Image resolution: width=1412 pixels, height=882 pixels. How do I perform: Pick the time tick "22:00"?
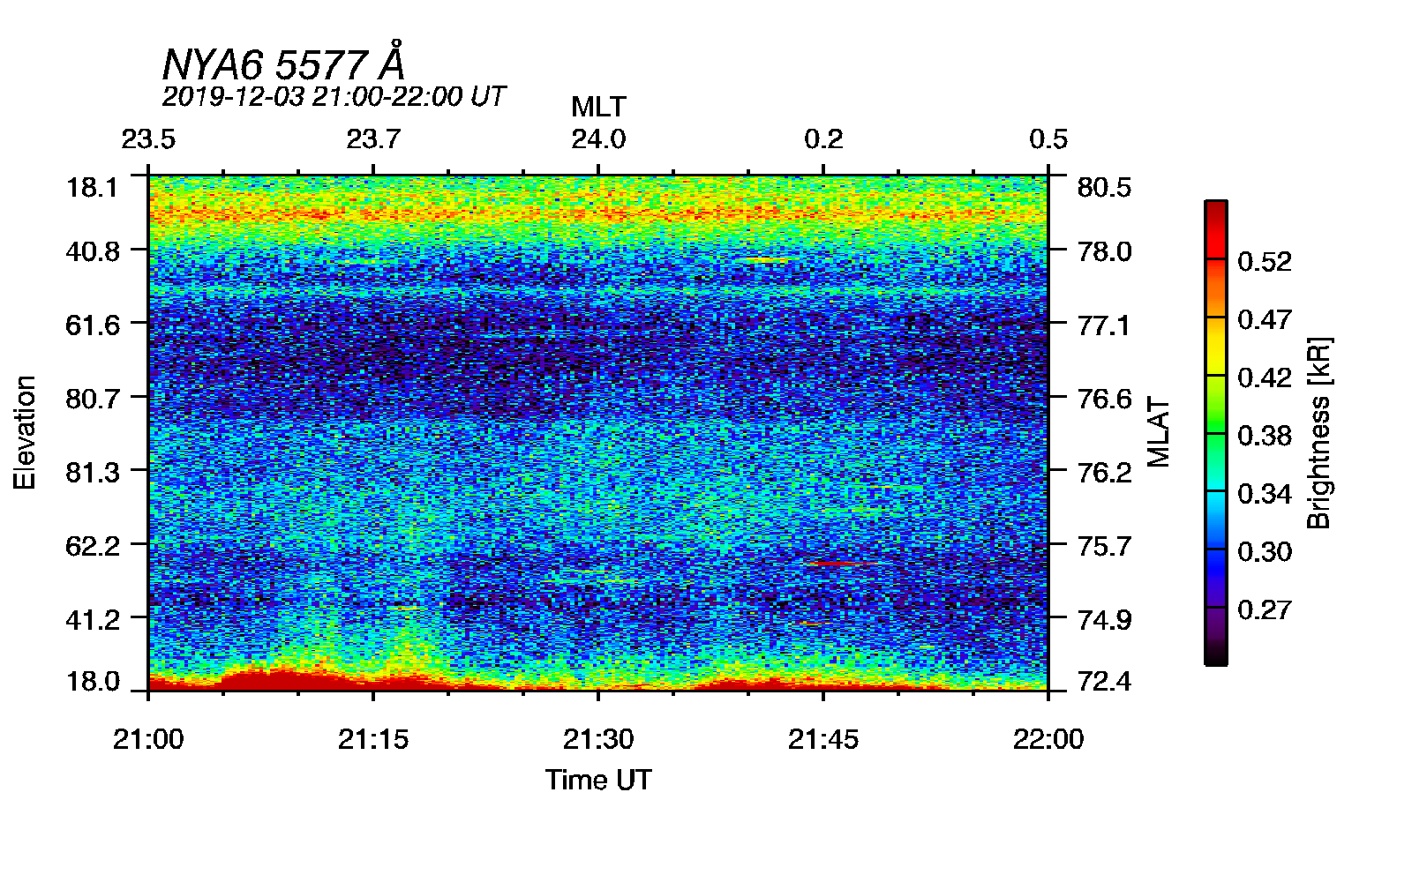point(1048,739)
